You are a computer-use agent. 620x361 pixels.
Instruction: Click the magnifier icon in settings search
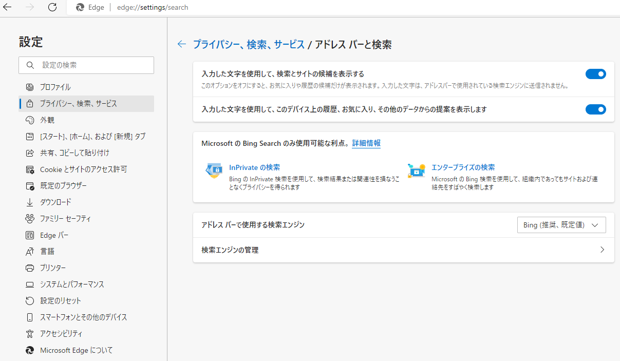(x=30, y=65)
